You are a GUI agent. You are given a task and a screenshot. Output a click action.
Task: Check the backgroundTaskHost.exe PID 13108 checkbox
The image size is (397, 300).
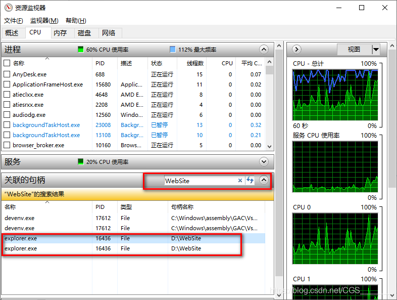coord(7,135)
